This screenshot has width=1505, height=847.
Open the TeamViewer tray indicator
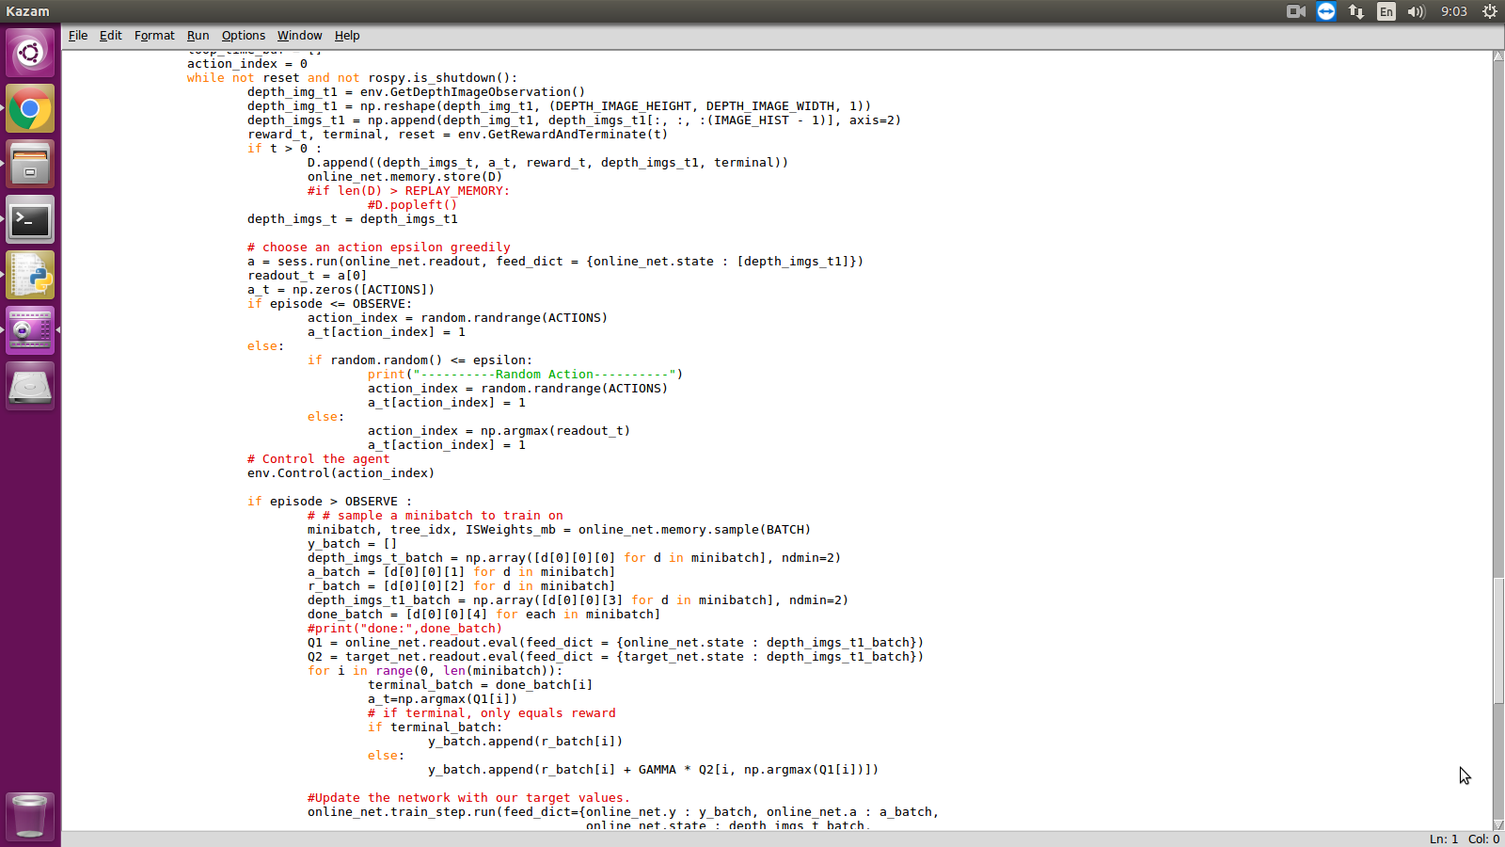[1326, 11]
